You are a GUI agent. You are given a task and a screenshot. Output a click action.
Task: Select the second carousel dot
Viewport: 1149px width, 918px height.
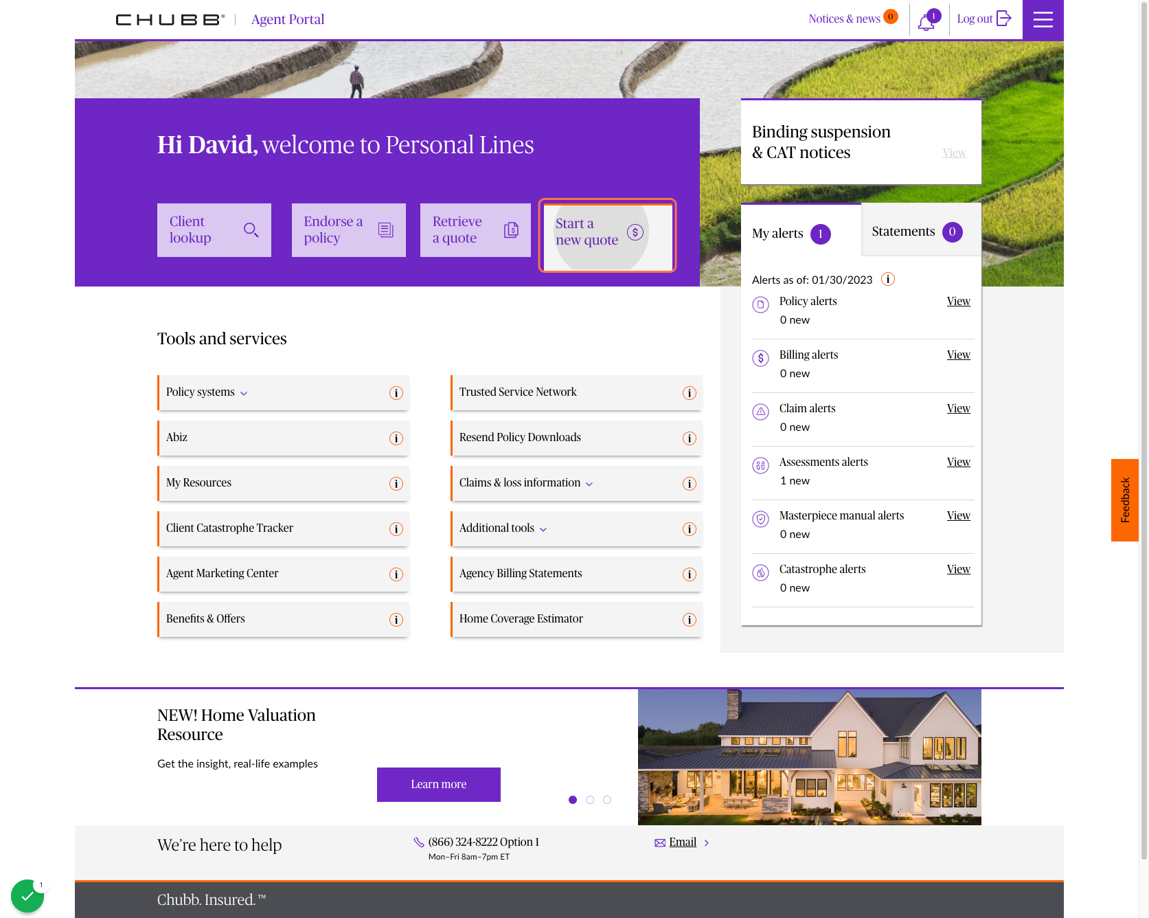[x=589, y=800]
